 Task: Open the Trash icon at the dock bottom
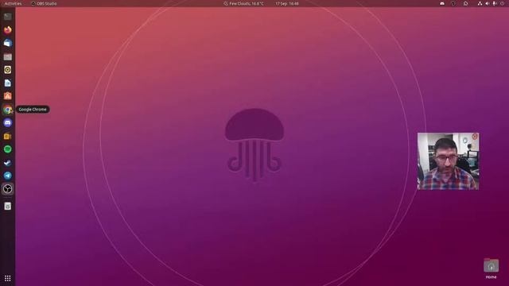click(7, 207)
